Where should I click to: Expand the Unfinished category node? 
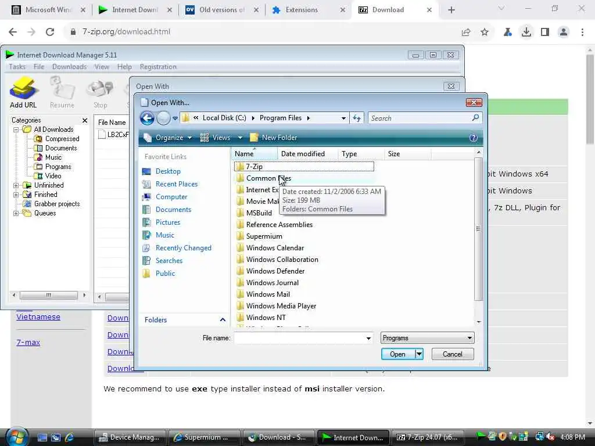(x=16, y=185)
